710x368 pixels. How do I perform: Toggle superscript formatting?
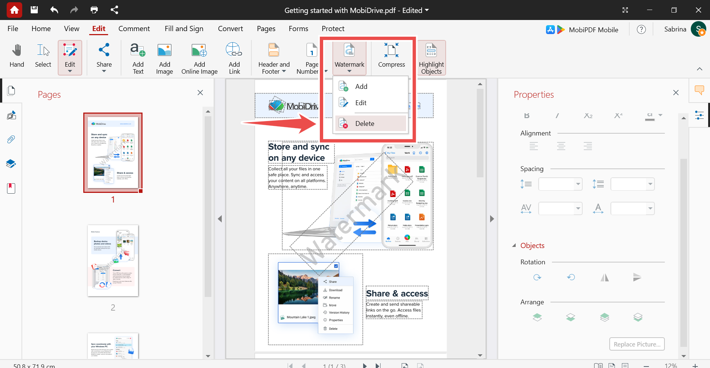click(619, 116)
